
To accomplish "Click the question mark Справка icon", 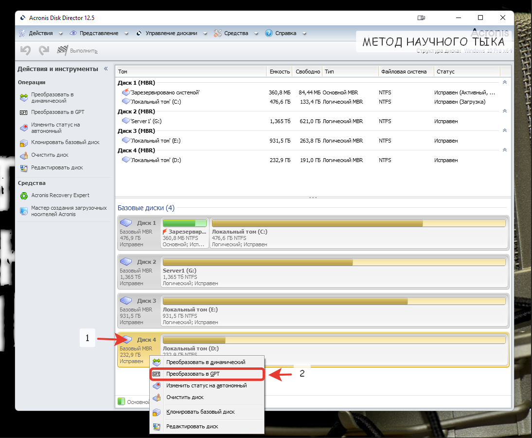I will tap(269, 33).
